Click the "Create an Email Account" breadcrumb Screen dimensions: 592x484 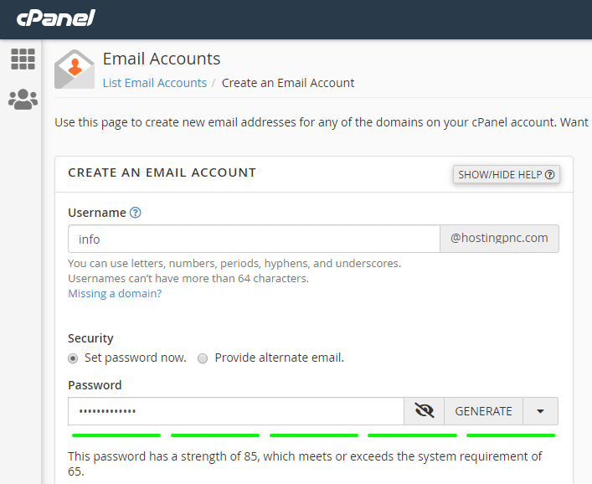pos(288,83)
